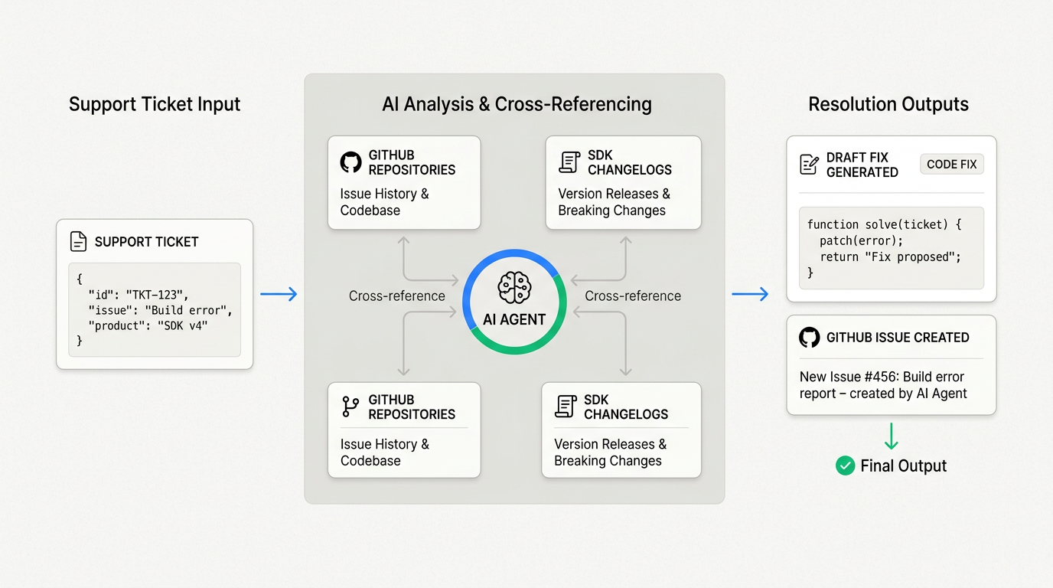
Task: Click the Support Ticket Input heading
Action: click(155, 104)
